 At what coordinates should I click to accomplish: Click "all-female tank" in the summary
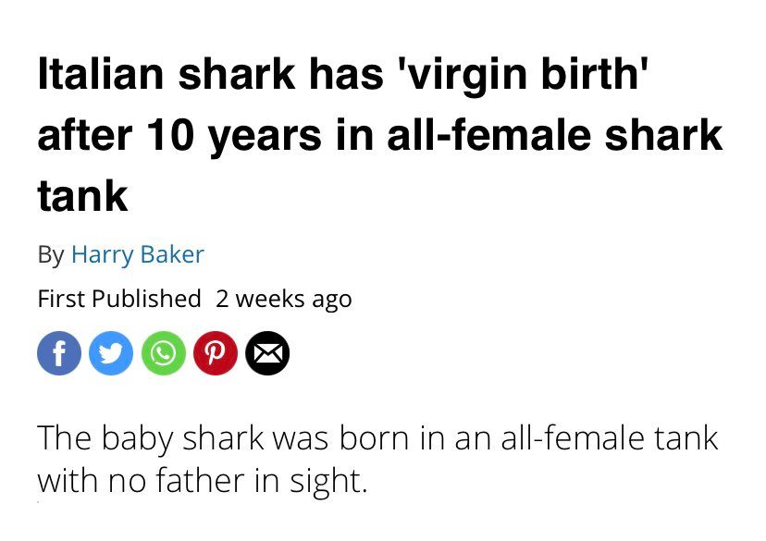click(x=609, y=436)
